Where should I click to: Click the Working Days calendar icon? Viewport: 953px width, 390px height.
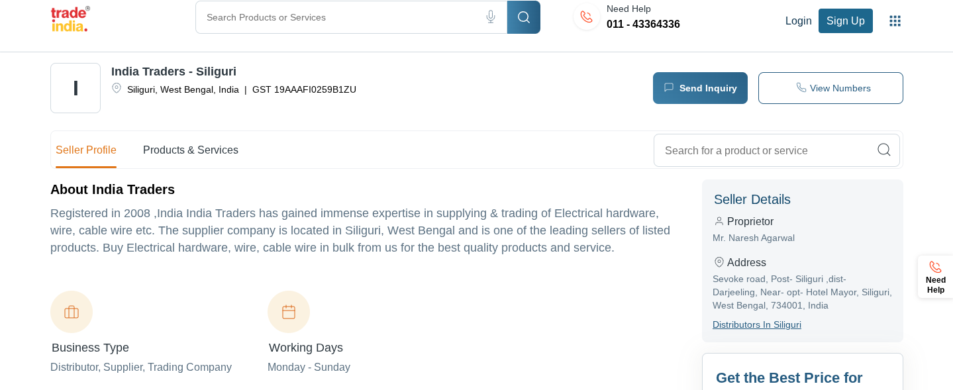pos(289,312)
